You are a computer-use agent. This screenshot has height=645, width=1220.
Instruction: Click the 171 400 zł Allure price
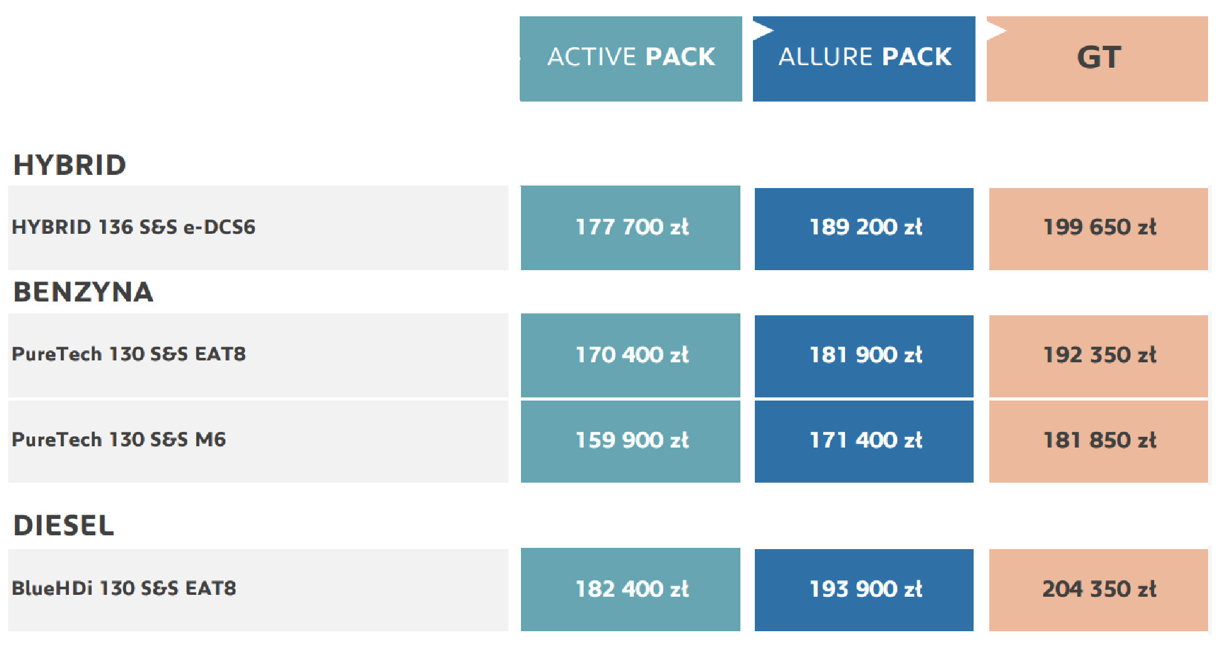click(865, 441)
